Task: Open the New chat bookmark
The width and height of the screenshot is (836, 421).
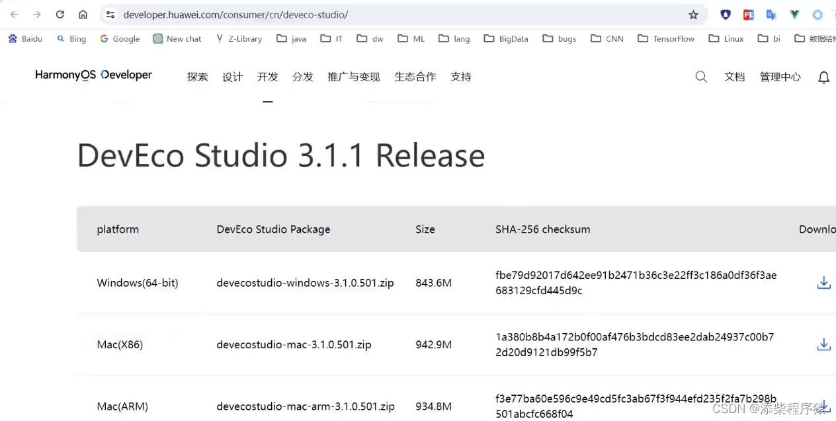Action: 177,39
